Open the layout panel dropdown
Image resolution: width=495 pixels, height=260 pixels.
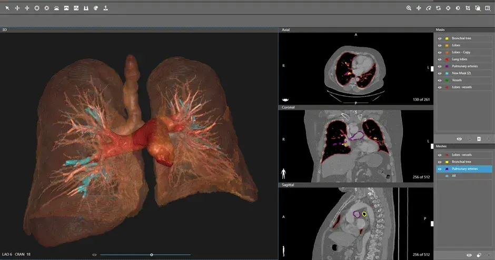point(487,8)
